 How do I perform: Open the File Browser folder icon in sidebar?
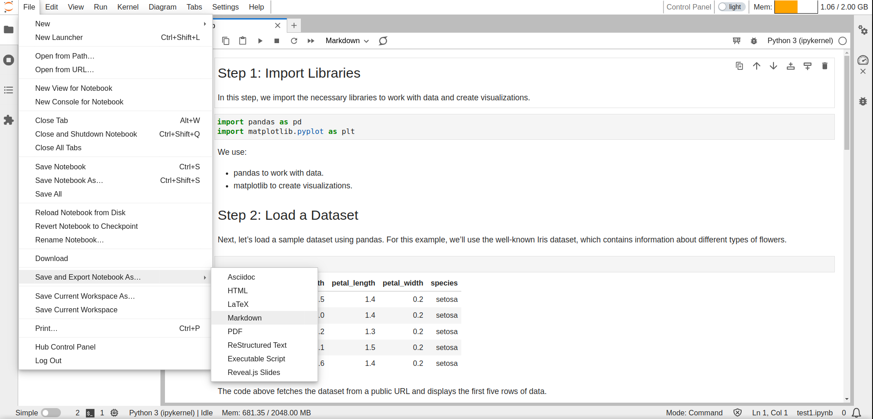[9, 30]
